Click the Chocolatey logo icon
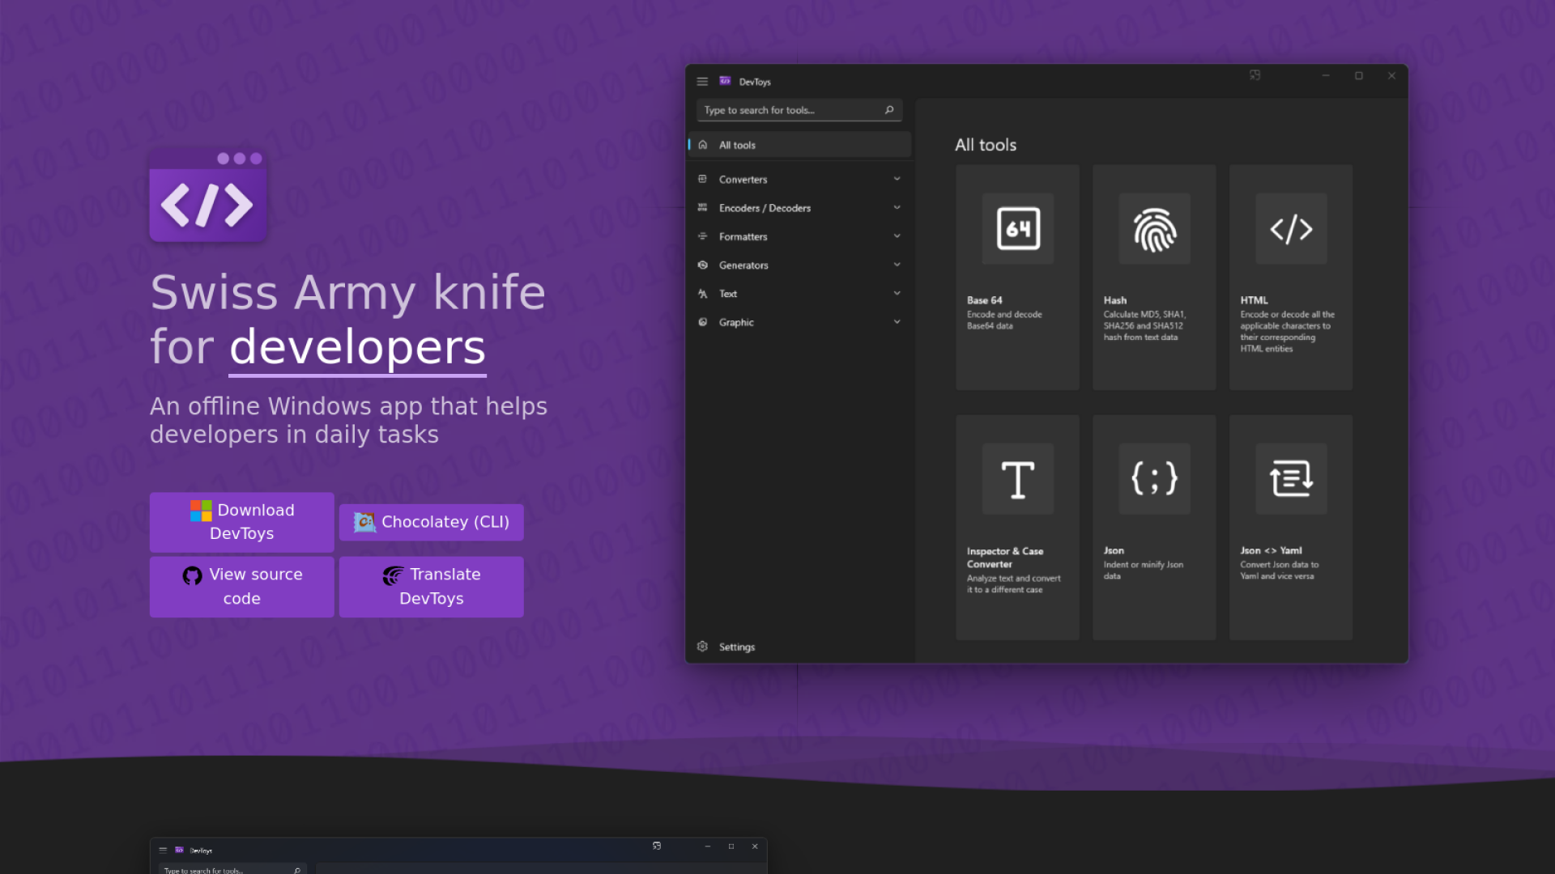 coord(365,523)
